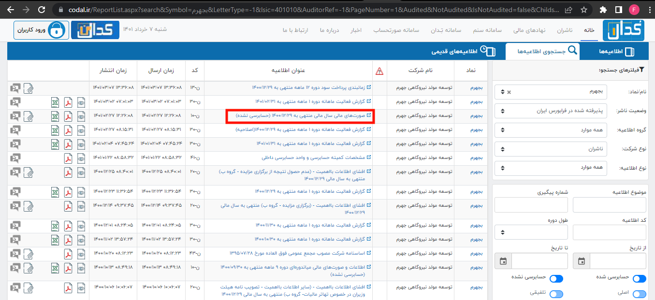The width and height of the screenshot is (655, 300).
Task: Click the ورود کاربران login button
Action: [41, 29]
